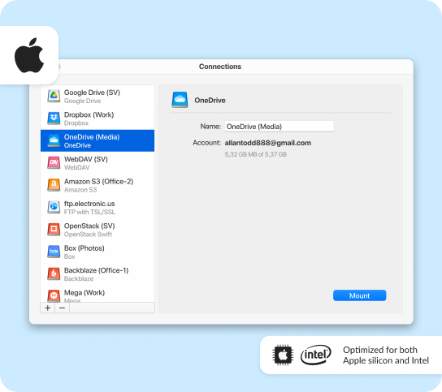Select Amazon S3 (Office-2) connection name
Screen dimensions: 442x392
[x=98, y=181]
